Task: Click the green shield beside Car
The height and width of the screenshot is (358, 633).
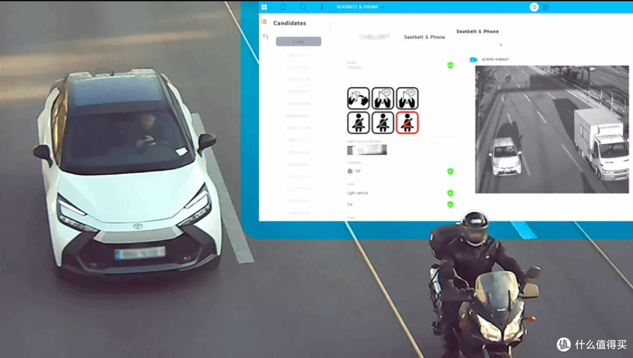Action: pos(450,204)
